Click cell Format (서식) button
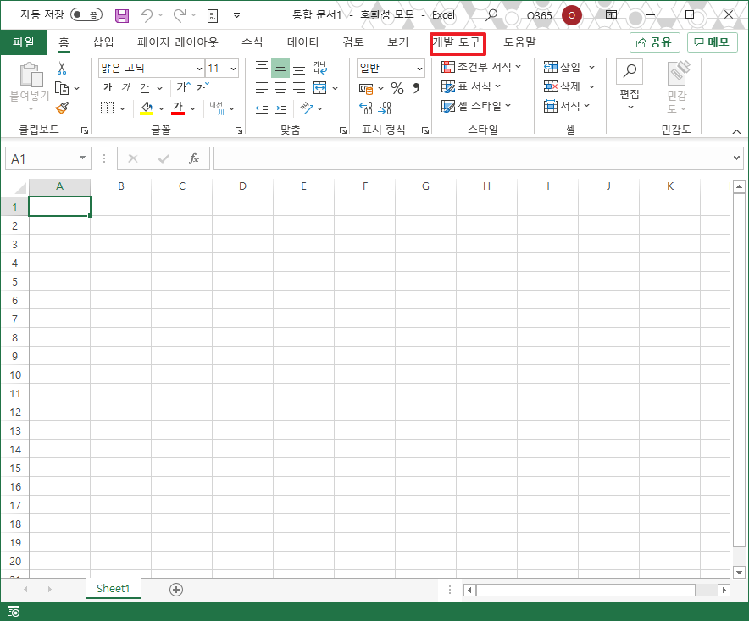The image size is (749, 621). pos(567,106)
